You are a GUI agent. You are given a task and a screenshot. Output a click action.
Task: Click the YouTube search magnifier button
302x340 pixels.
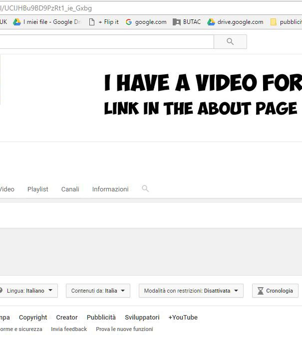coord(230,42)
